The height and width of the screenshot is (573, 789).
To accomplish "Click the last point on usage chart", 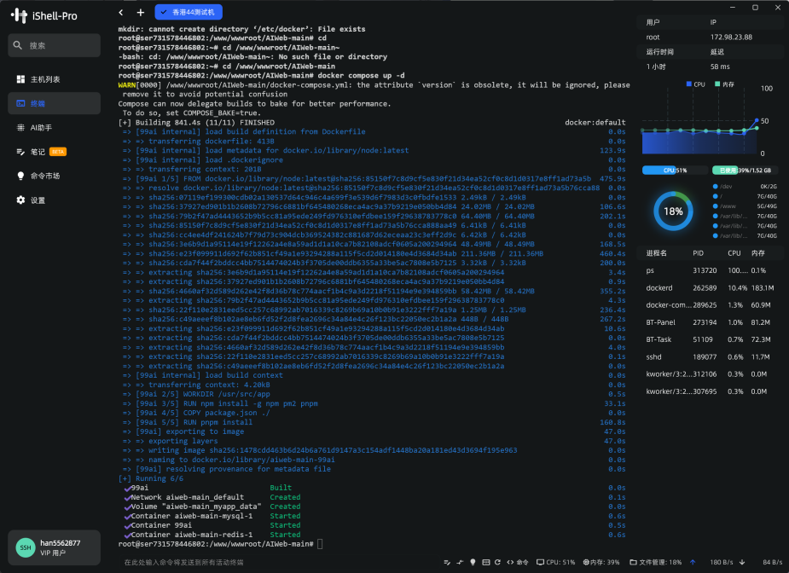I will (757, 121).
